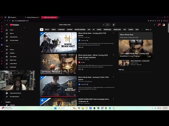Play the large game panel video thumbnail
The height and width of the screenshot is (126, 169).
[x=136, y=49]
